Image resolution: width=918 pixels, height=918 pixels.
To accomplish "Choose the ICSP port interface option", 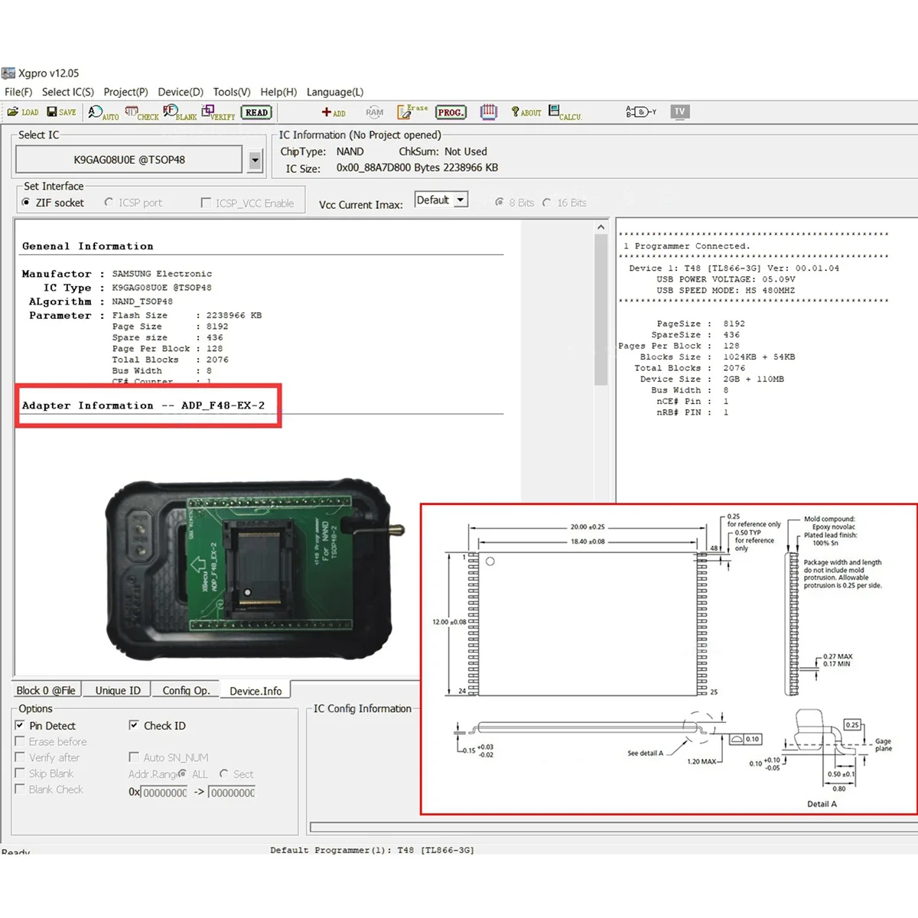I will (x=109, y=203).
